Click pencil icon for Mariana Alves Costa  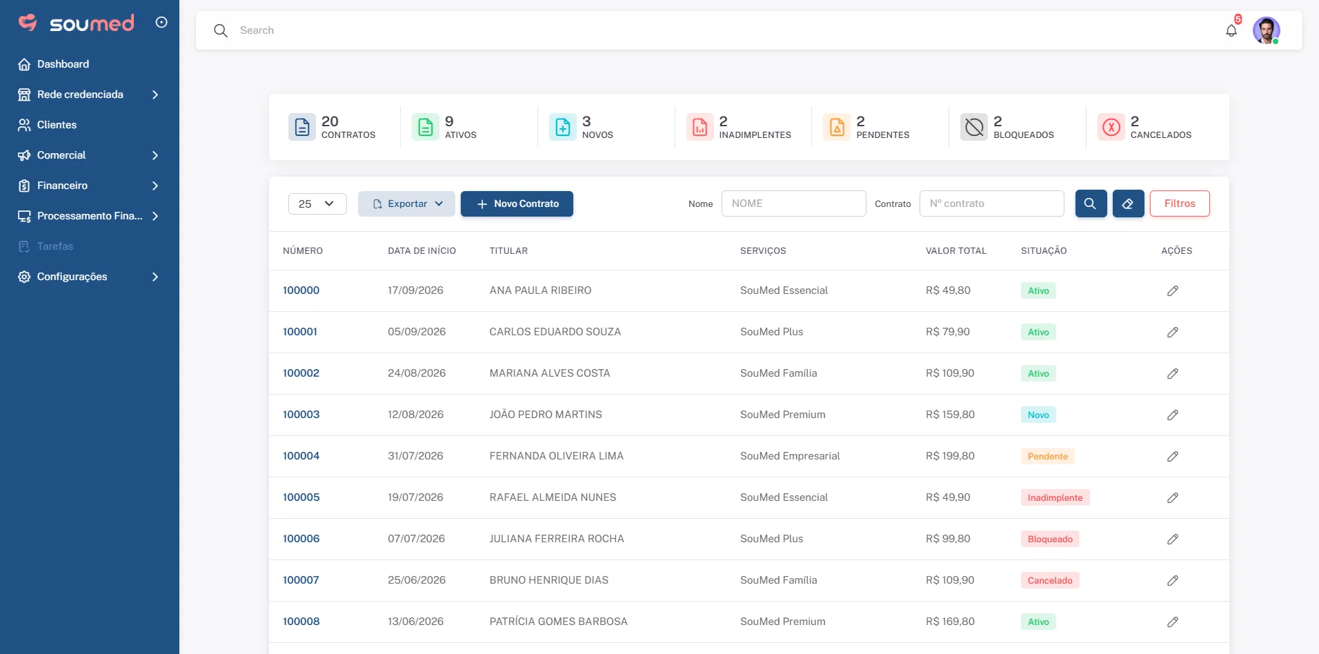[1173, 374]
